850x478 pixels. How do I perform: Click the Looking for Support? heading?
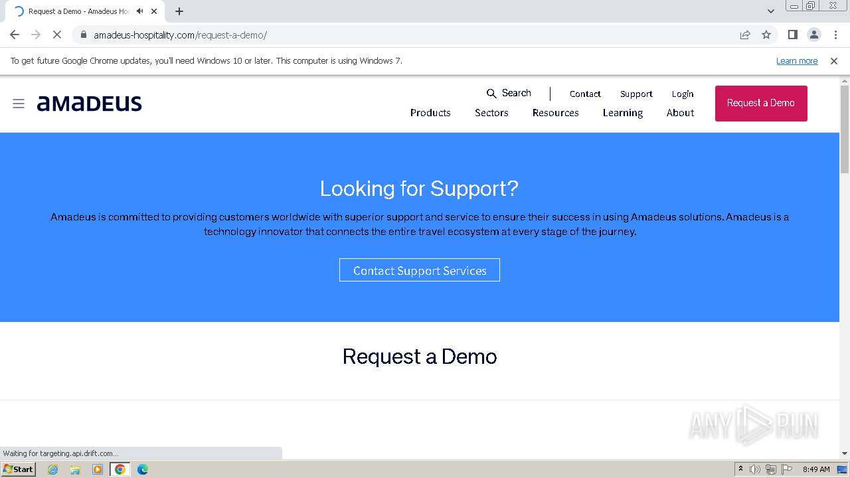(x=419, y=189)
